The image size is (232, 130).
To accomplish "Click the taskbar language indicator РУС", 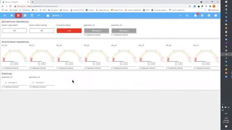I will 226,114.
